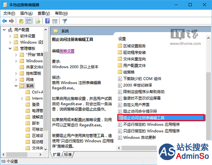Collapse the 用户配置 tree node
Image resolution: width=212 pixels, height=165 pixels.
[4, 30]
